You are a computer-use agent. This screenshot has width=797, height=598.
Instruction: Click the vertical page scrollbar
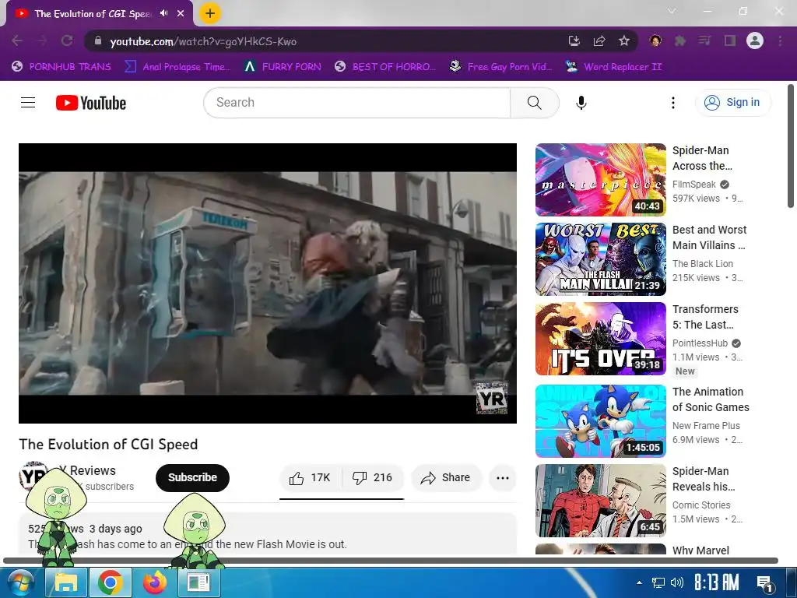click(791, 146)
